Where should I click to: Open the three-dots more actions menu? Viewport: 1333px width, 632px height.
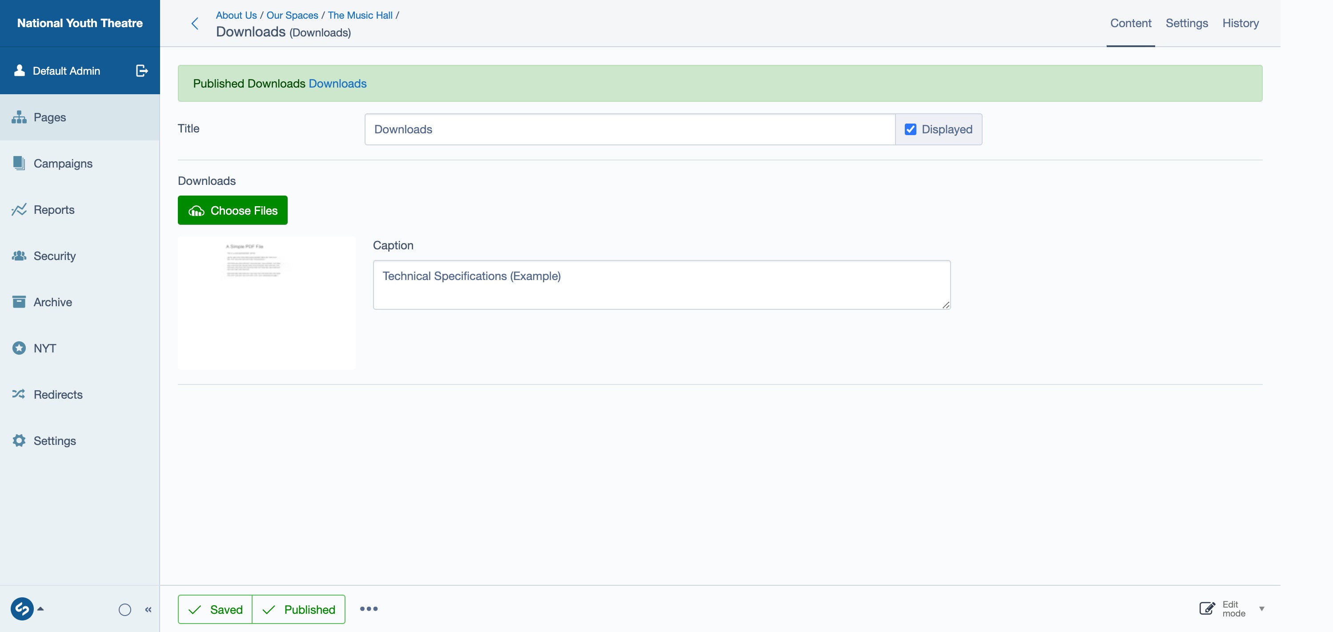point(369,609)
